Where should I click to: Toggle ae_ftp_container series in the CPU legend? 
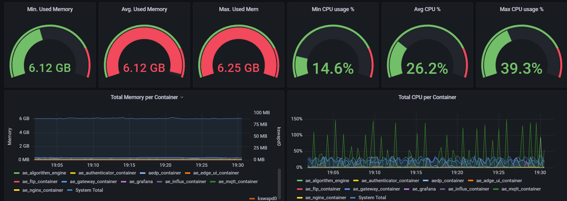tap(323, 189)
